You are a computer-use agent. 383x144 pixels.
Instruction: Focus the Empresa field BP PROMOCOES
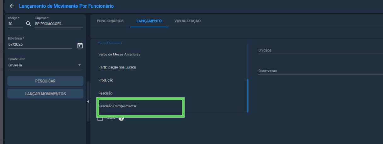click(59, 24)
